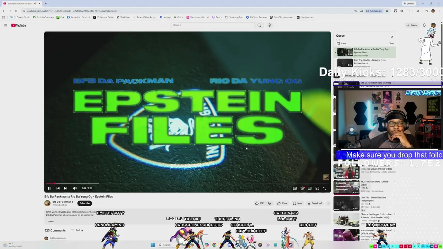Open Home / Twitter bookmark

pos(103,17)
